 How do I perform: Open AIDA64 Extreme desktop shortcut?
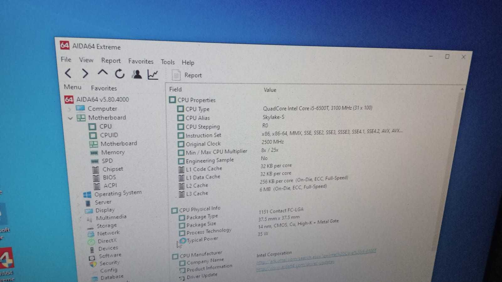click(6, 264)
